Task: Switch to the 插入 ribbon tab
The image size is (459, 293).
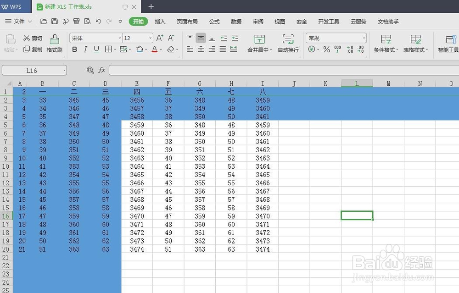Action: point(160,22)
